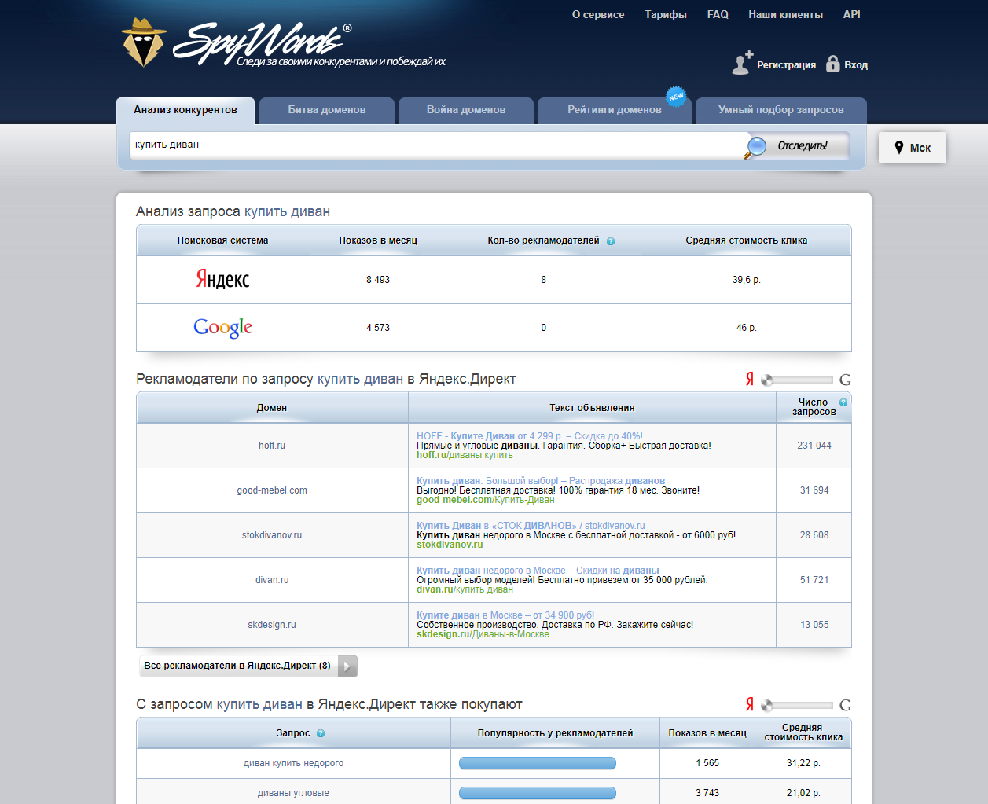Click query диван купить недорого

293,763
